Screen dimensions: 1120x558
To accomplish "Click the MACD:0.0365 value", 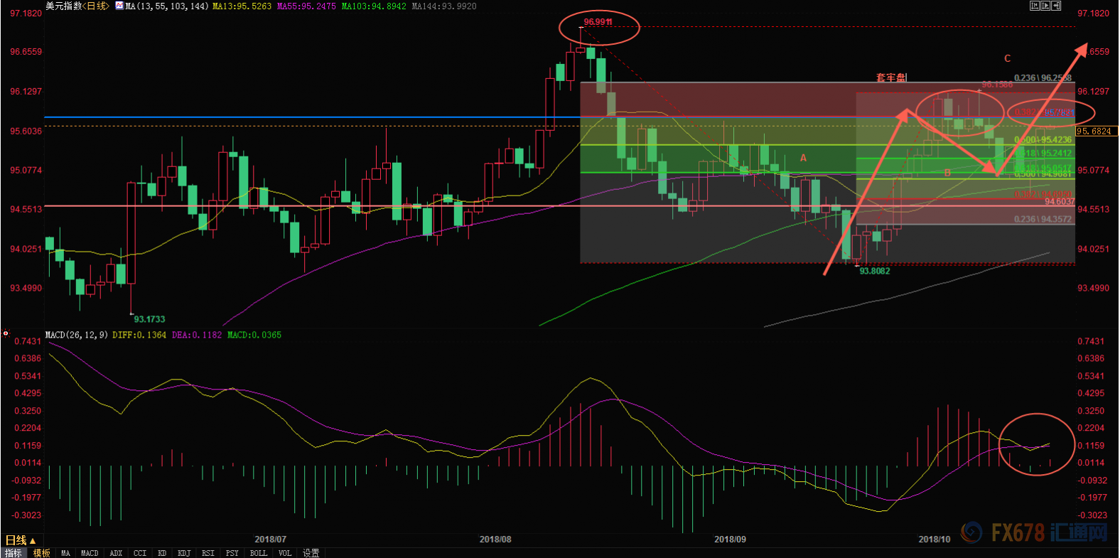I will coord(254,335).
